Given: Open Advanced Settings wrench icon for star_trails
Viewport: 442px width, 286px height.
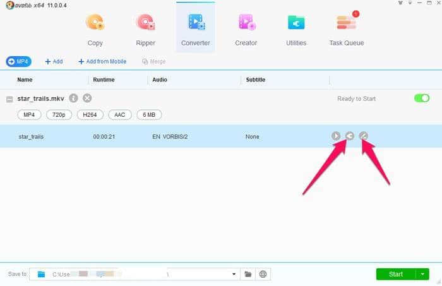Looking at the screenshot, I should 350,136.
